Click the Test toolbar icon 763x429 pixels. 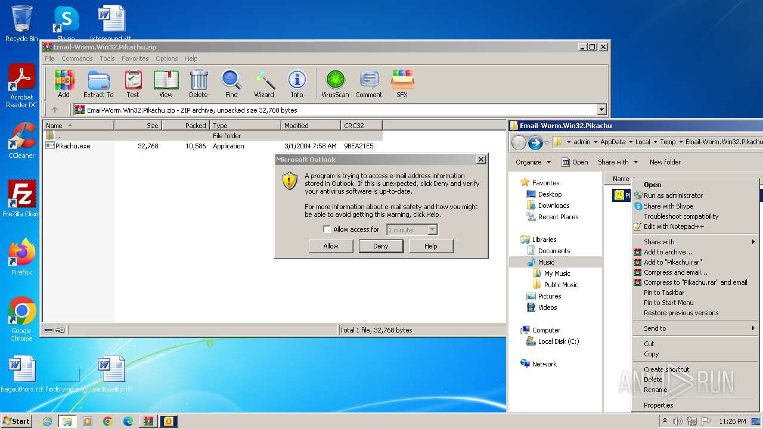133,84
